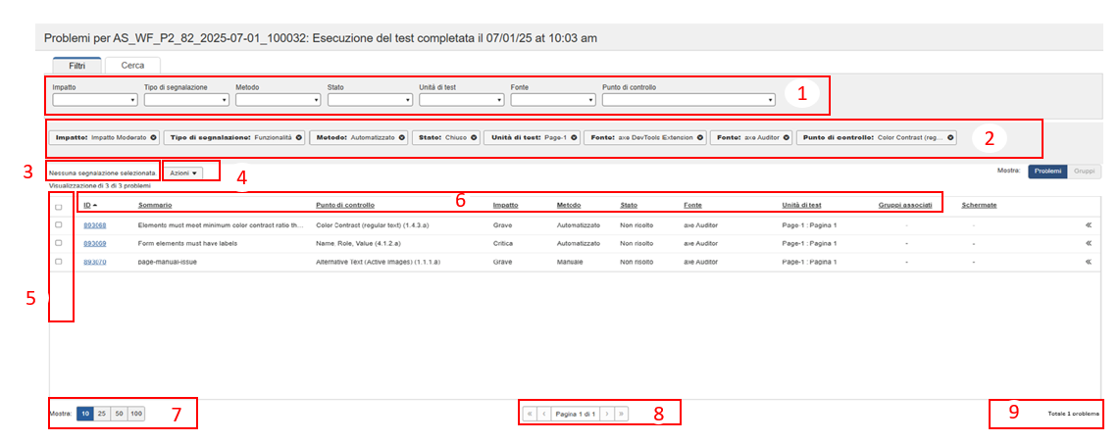Set page size to 25 results

(x=102, y=415)
